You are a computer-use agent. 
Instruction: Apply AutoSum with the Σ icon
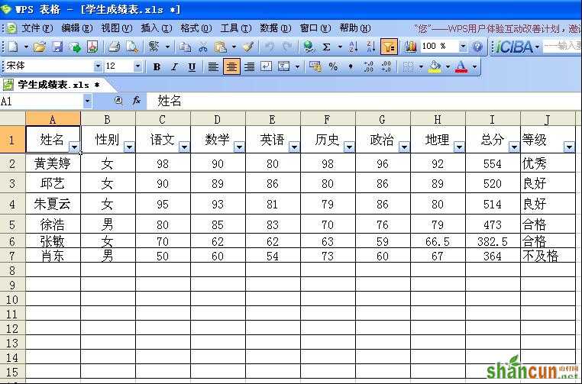tap(326, 47)
